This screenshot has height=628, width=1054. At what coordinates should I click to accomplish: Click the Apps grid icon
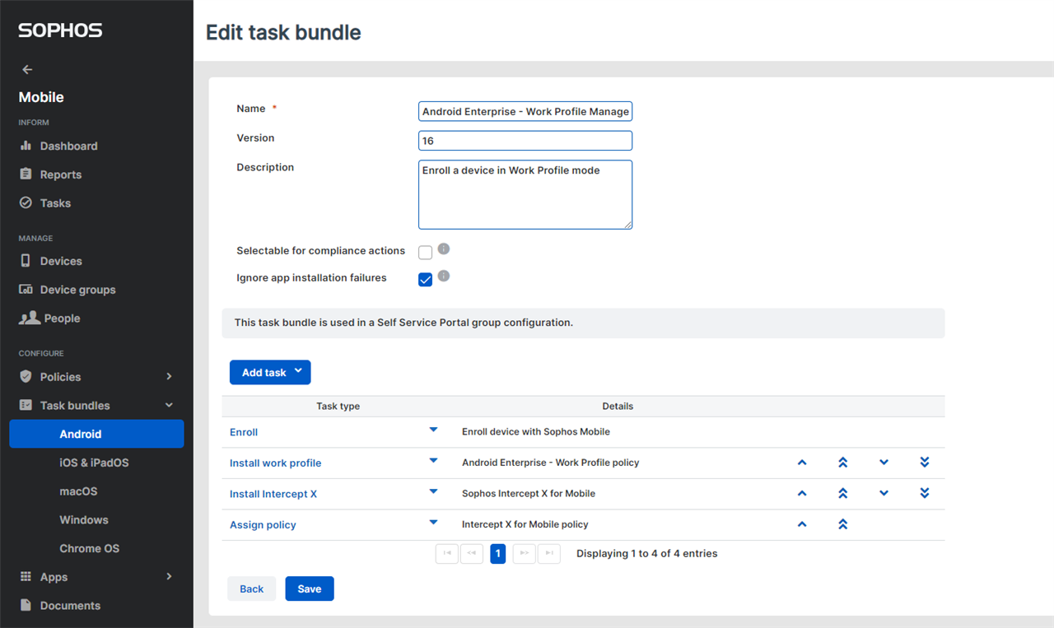click(x=26, y=577)
